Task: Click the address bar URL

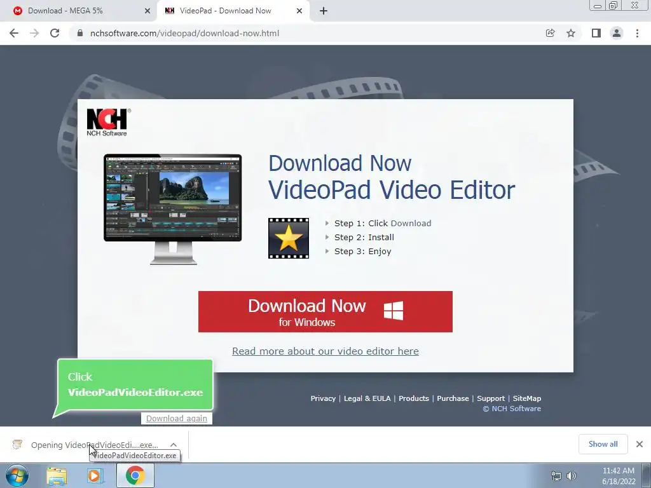Action: [185, 33]
